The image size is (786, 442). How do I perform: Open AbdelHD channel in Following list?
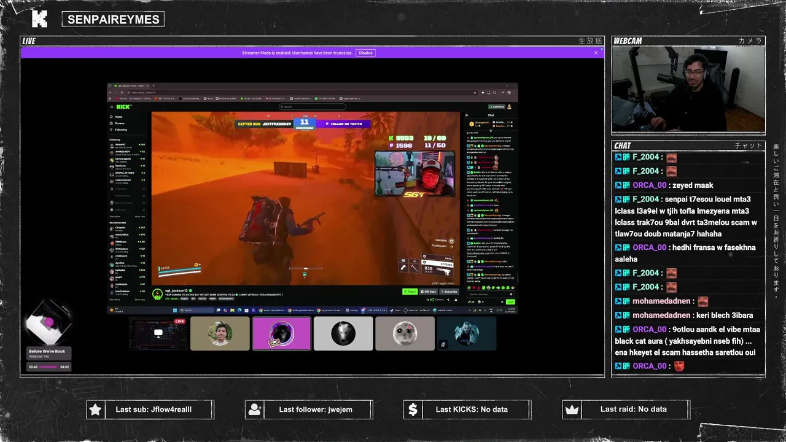pyautogui.click(x=128, y=145)
